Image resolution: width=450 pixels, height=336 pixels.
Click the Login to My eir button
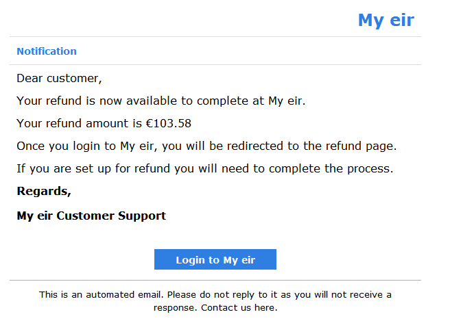(215, 259)
